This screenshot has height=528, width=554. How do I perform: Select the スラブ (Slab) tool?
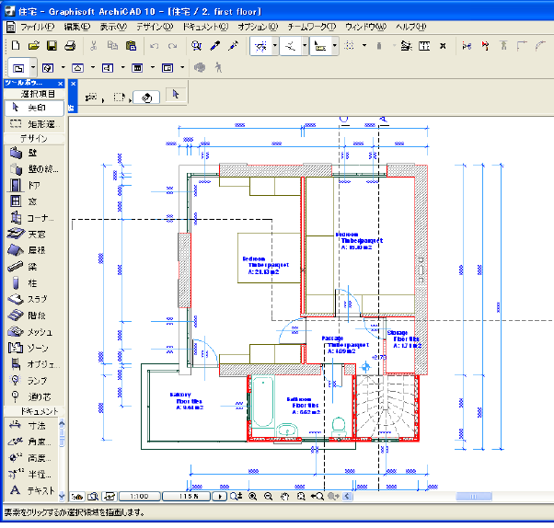[x=32, y=299]
